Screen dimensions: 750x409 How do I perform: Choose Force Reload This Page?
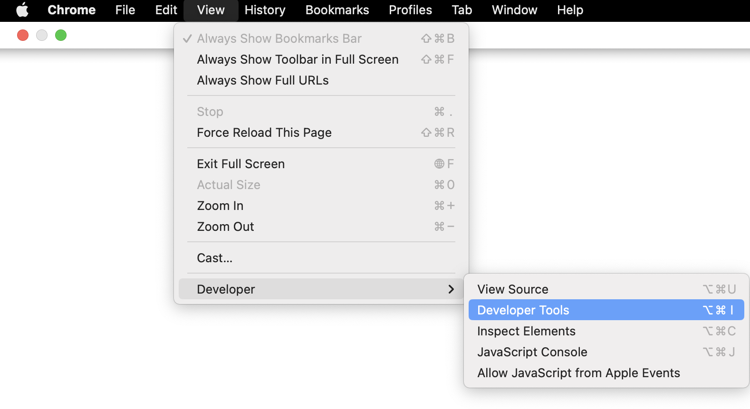321,133
